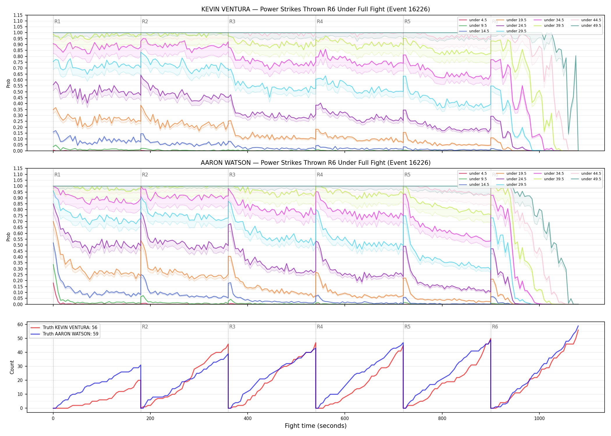
Task: Click the R3 marker in Kevin Ventura chart
Action: click(x=232, y=22)
